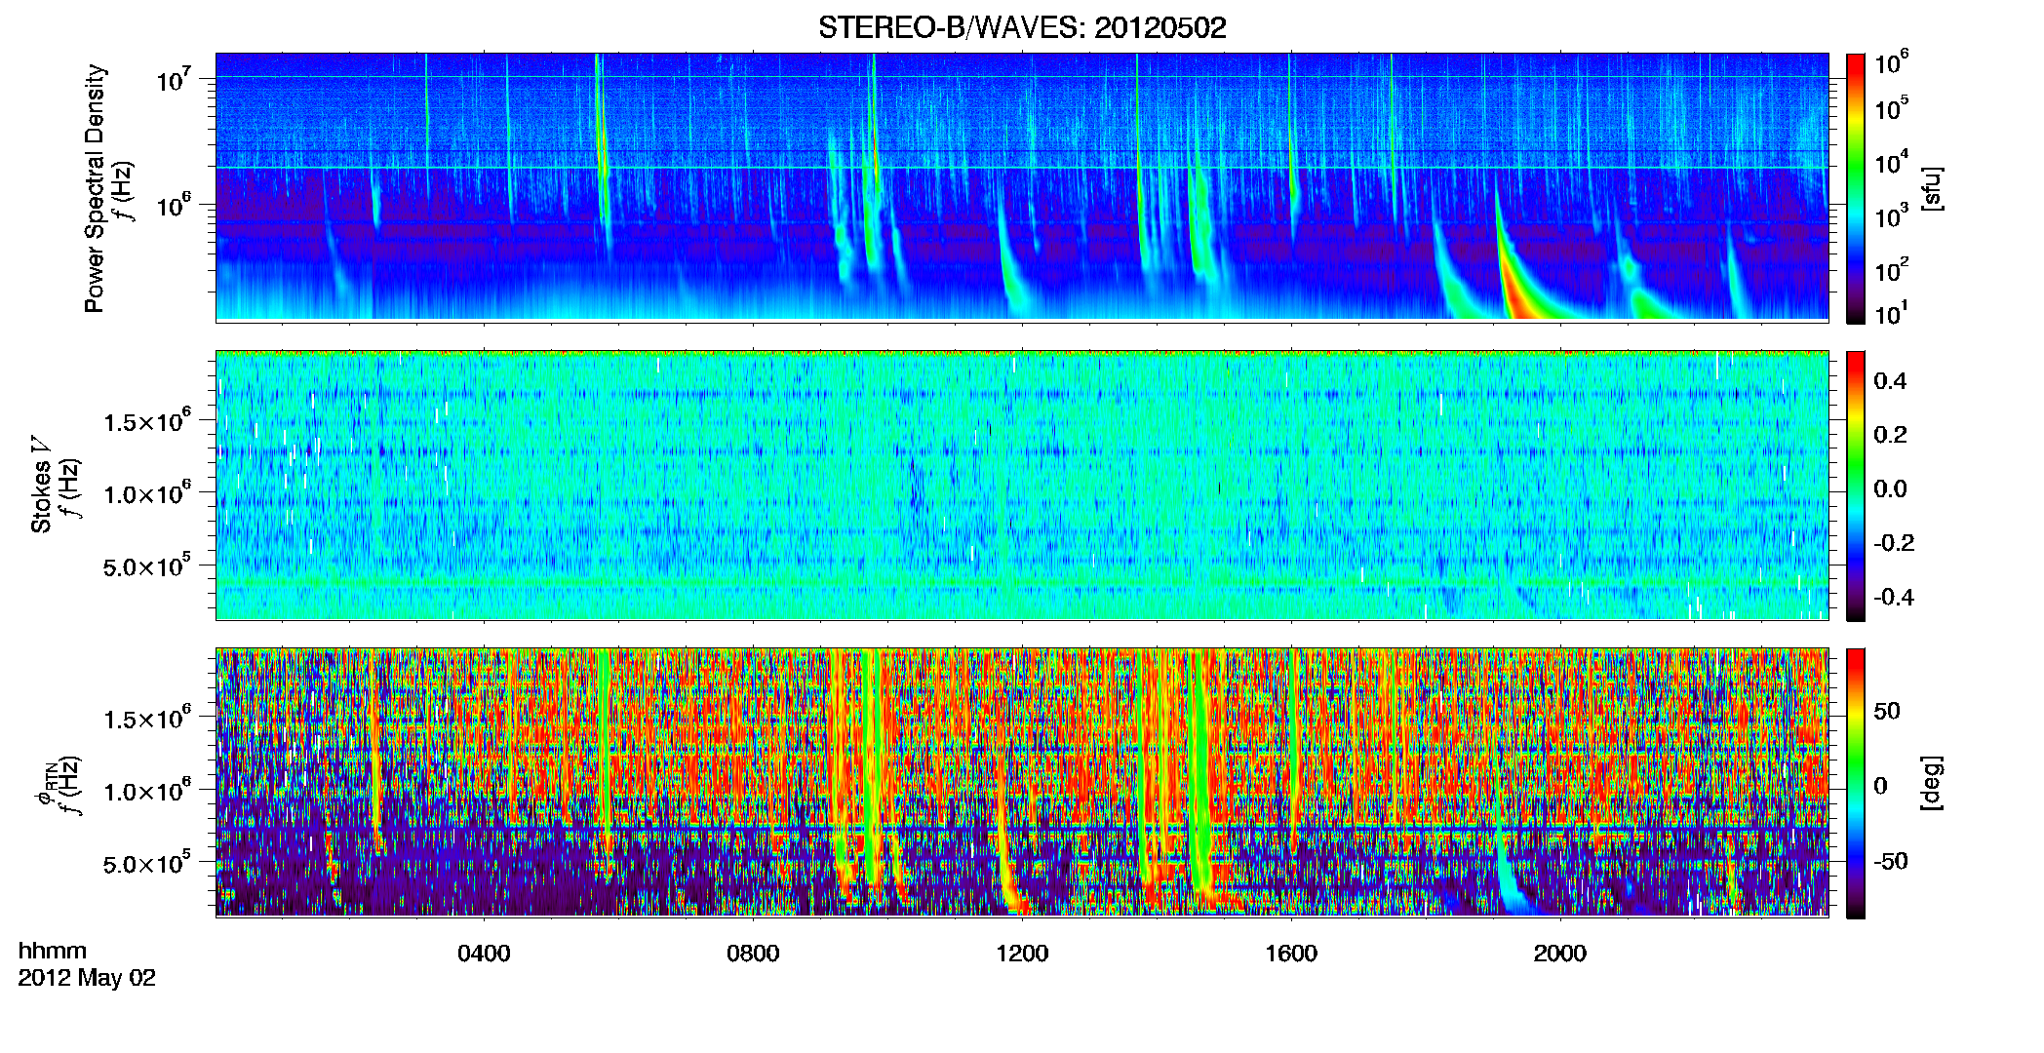
Task: Click the 50 value on degree colorbar
Action: (1887, 711)
